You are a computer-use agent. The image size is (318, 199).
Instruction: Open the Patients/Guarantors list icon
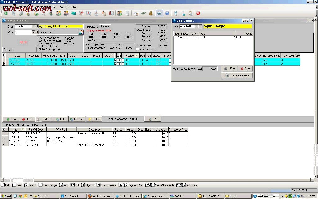coord(59,13)
